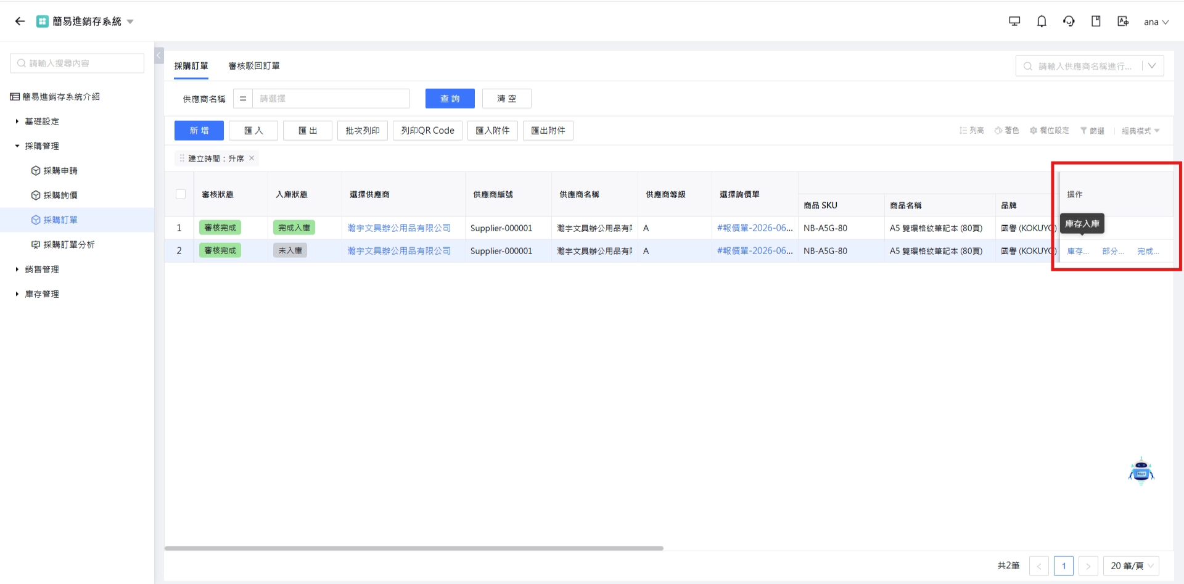The height and width of the screenshot is (584, 1184).
Task: Click the 新增 add button
Action: pyautogui.click(x=199, y=131)
